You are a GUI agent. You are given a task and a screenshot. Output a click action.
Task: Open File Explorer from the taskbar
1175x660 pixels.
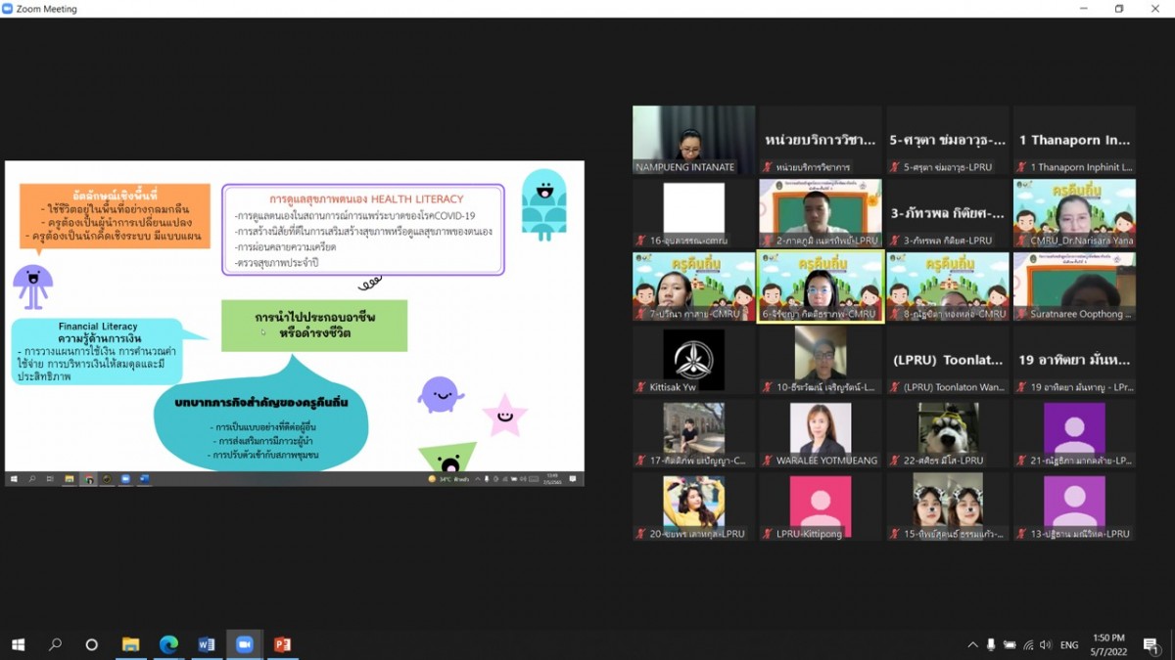coord(130,644)
